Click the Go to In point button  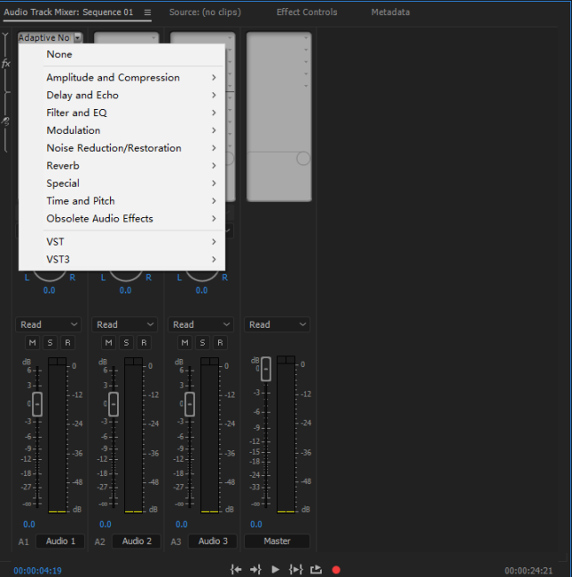[x=236, y=570]
